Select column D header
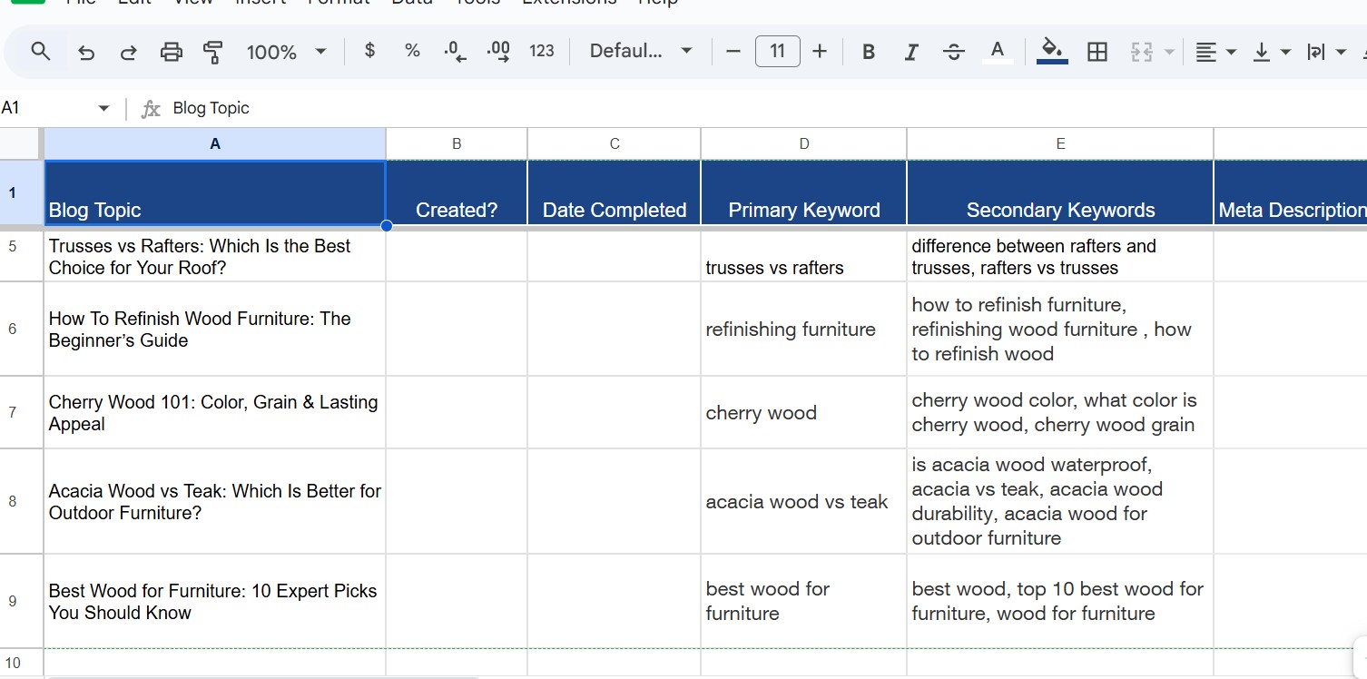This screenshot has width=1367, height=679. click(804, 143)
